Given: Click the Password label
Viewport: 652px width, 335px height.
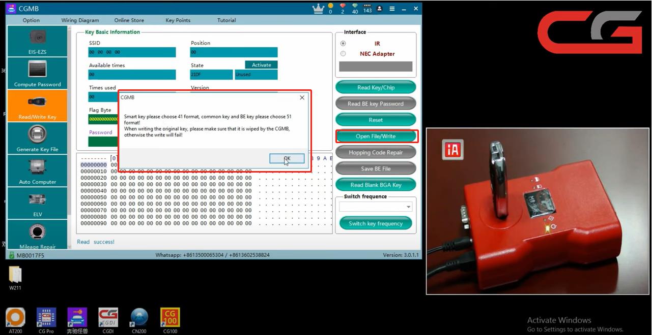Looking at the screenshot, I should [101, 132].
